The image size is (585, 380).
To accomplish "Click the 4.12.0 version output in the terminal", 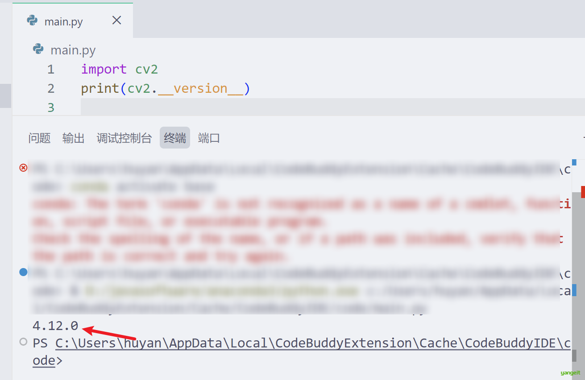I will (x=55, y=326).
